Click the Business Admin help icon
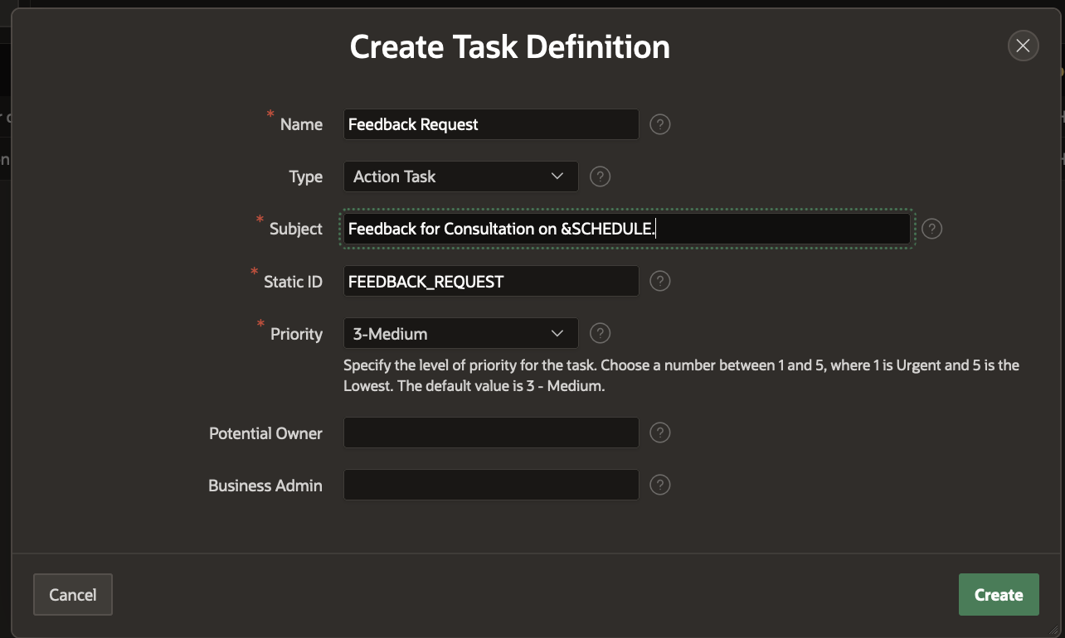The width and height of the screenshot is (1065, 638). point(659,485)
